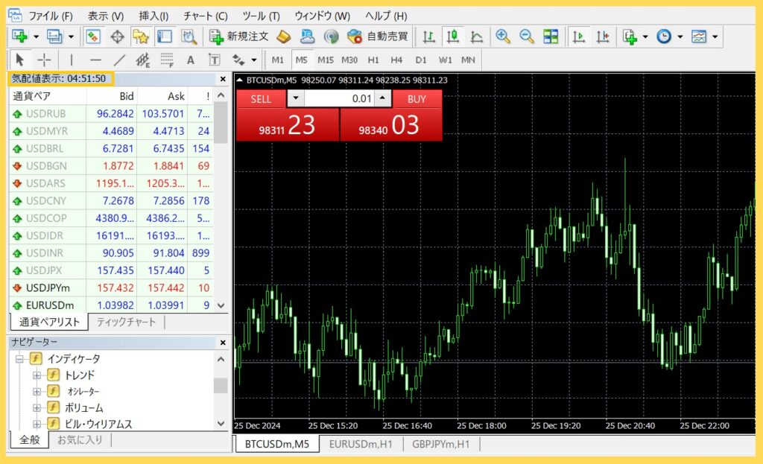Toggle the candlestick chart display mode
The height and width of the screenshot is (464, 763).
pos(453,36)
